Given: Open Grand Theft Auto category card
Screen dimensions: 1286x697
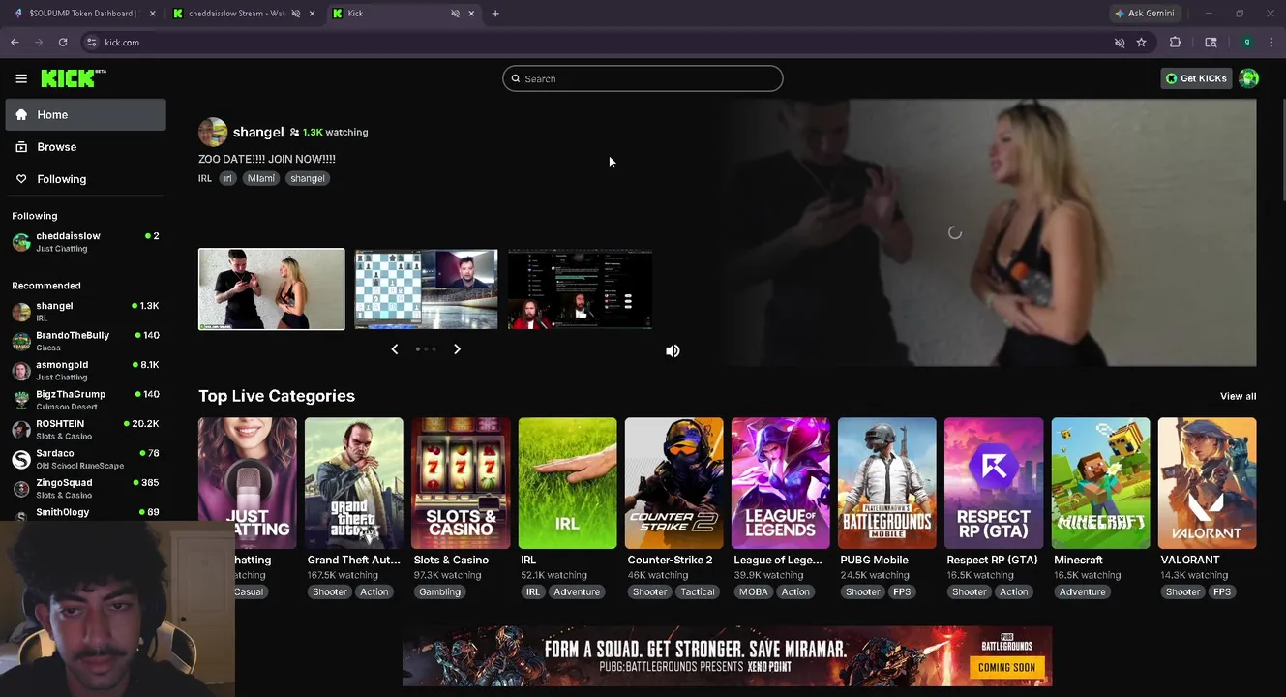Looking at the screenshot, I should click(x=353, y=483).
